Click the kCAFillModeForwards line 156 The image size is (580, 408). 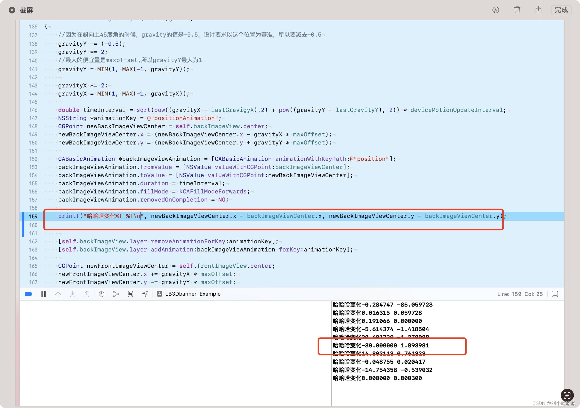pyautogui.click(x=154, y=191)
